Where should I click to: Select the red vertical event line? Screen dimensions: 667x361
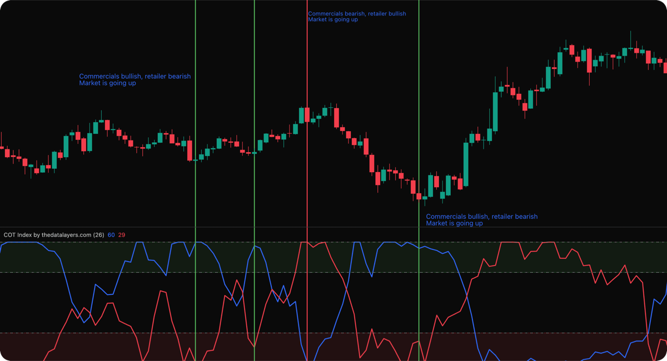click(x=307, y=167)
